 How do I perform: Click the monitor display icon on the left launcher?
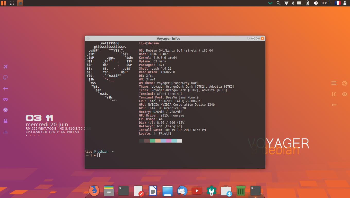point(5,77)
